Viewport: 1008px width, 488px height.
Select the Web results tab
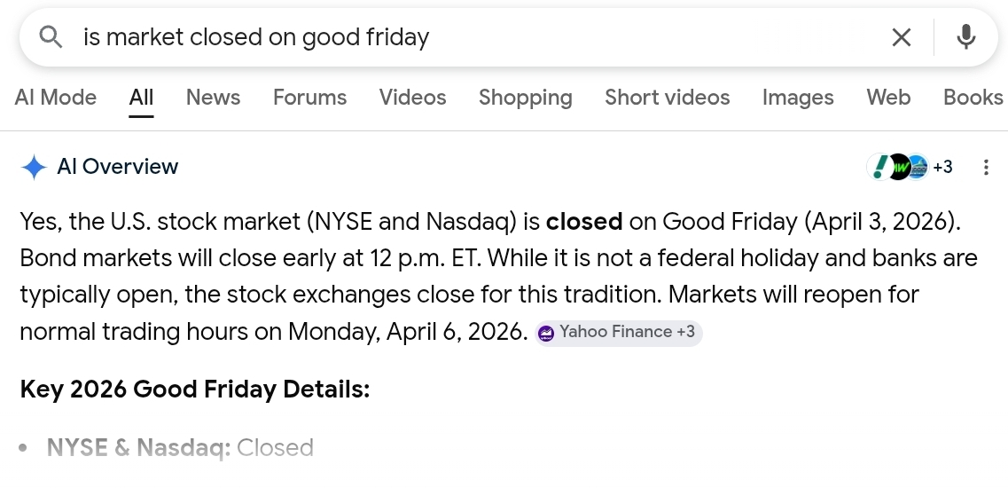pyautogui.click(x=888, y=98)
